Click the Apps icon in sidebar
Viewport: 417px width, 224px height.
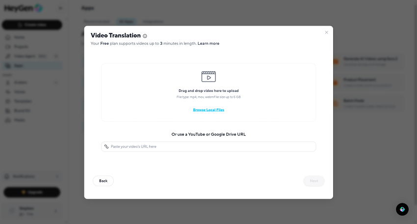click(8, 65)
